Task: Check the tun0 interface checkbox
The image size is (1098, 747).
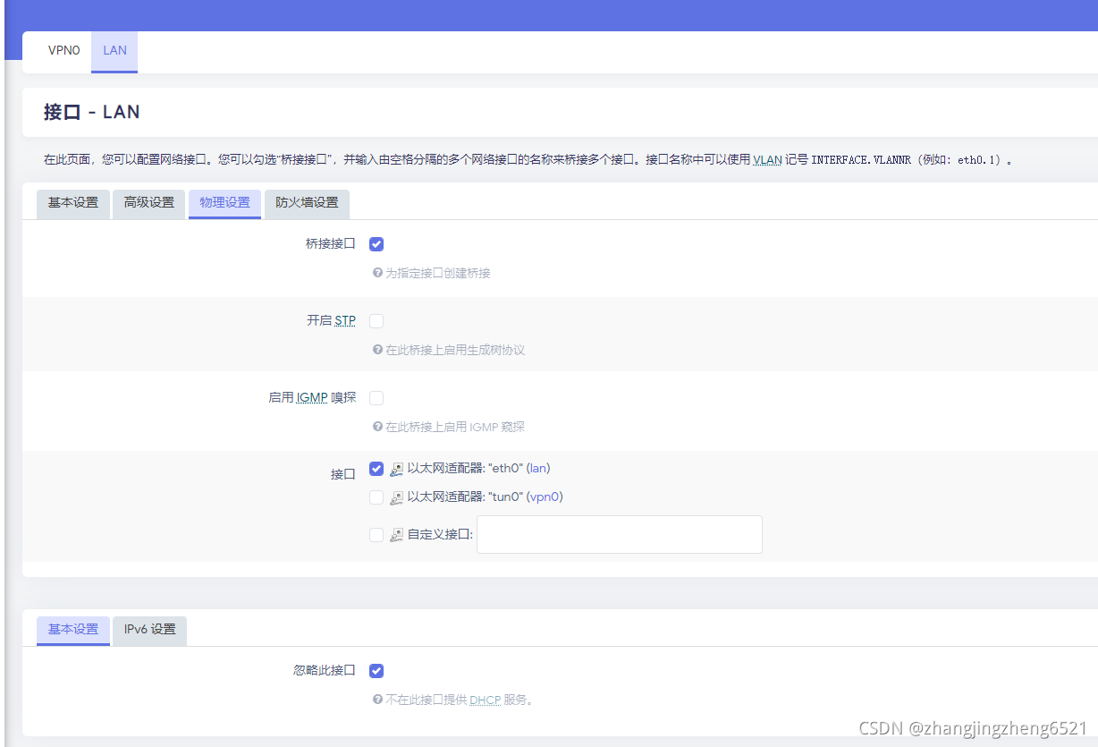Action: (x=376, y=497)
